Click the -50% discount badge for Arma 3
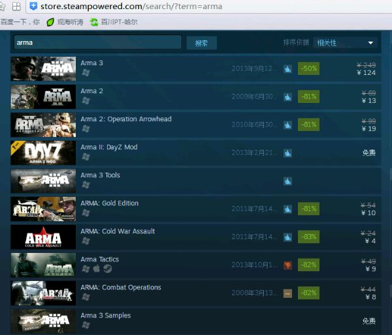The height and width of the screenshot is (335, 392). pyautogui.click(x=308, y=68)
